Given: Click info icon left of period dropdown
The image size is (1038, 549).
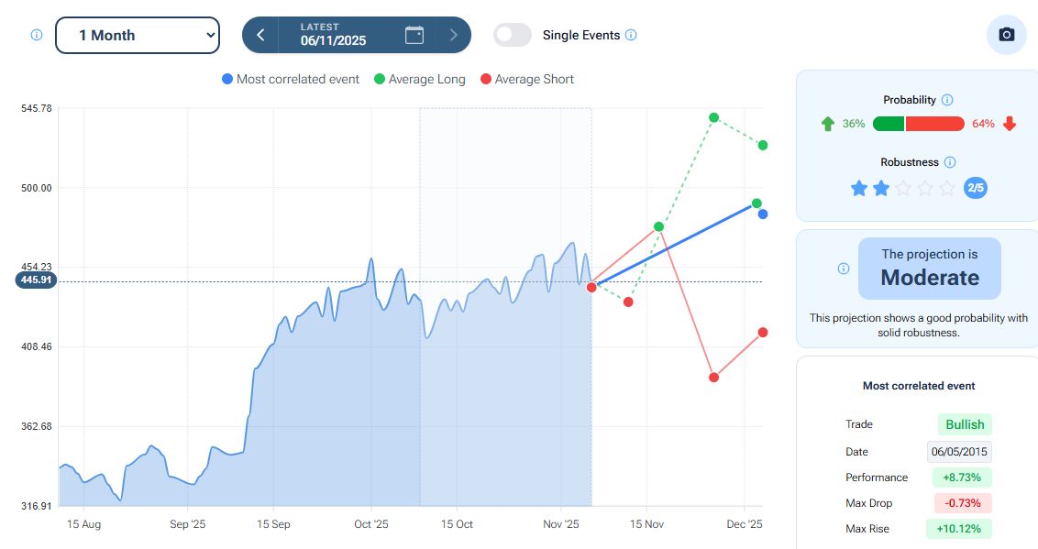Looking at the screenshot, I should 37,35.
